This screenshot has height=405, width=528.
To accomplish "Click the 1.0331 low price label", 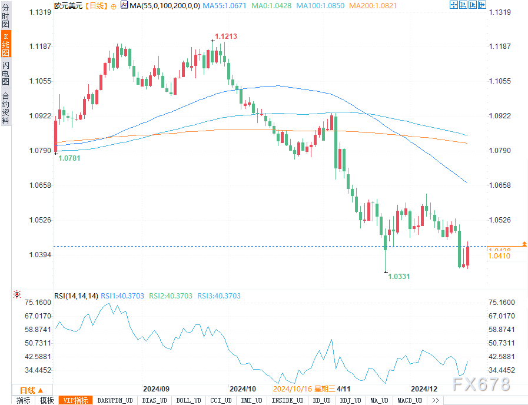I will click(x=399, y=277).
